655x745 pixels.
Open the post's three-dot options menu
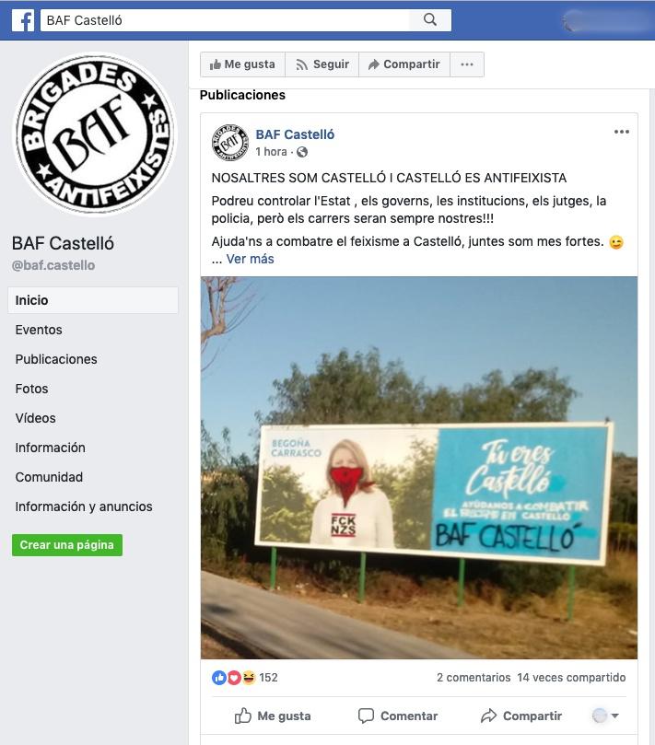(621, 132)
